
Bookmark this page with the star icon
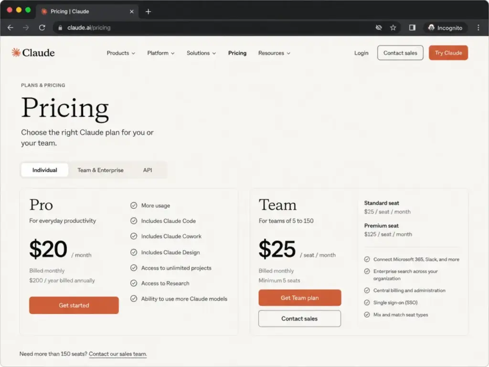393,28
